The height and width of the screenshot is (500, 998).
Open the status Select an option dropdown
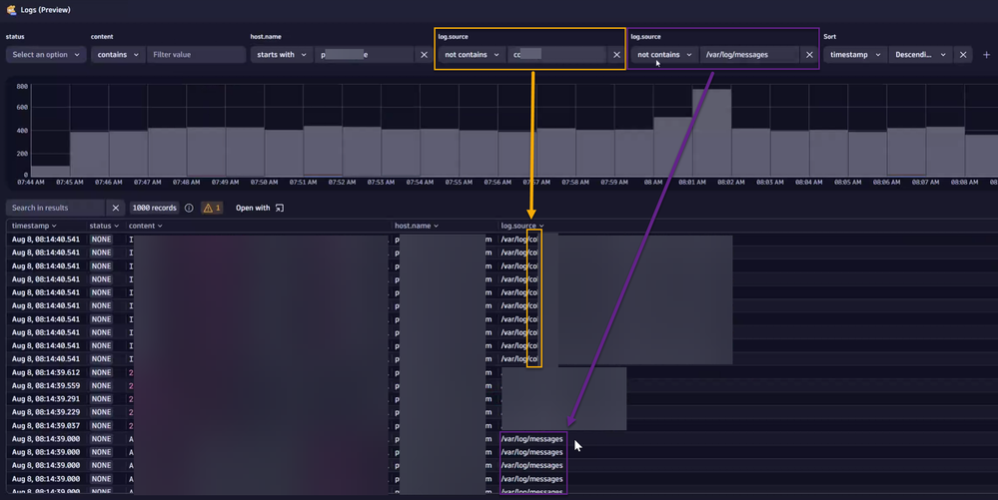(46, 55)
